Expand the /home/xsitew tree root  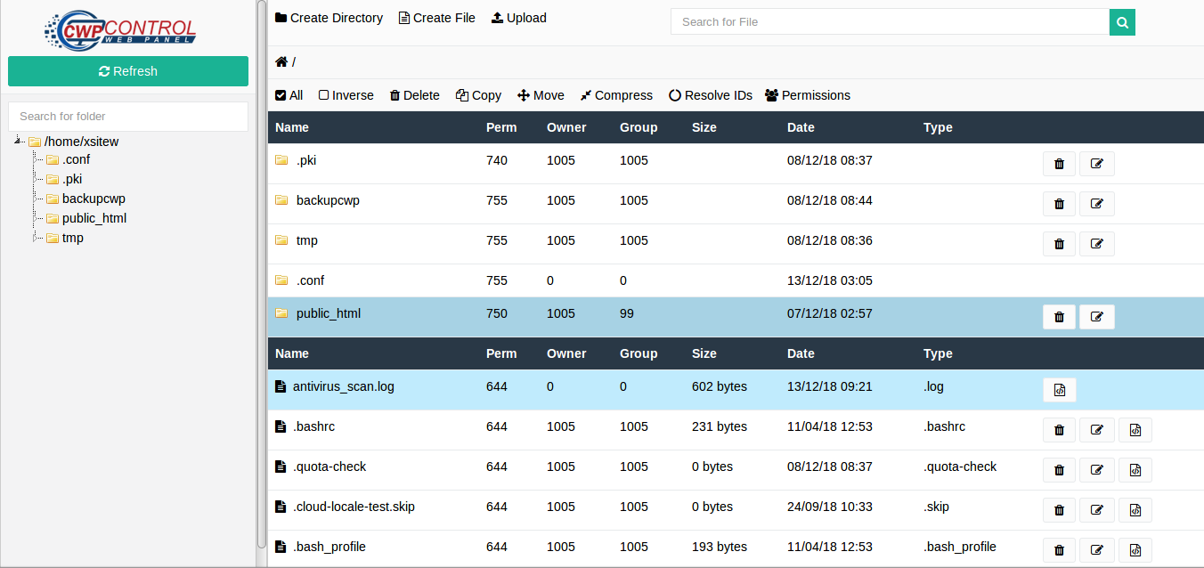pyautogui.click(x=18, y=141)
